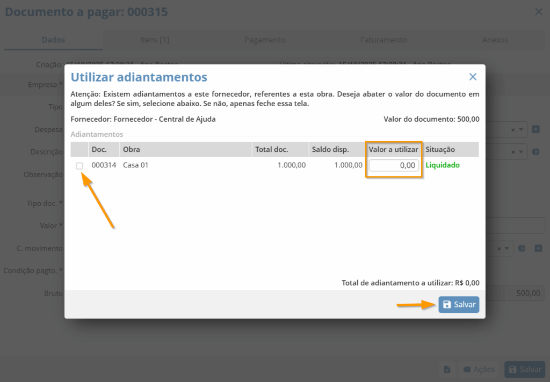Check the box for document 000314
The height and width of the screenshot is (382, 550).
[x=79, y=166]
